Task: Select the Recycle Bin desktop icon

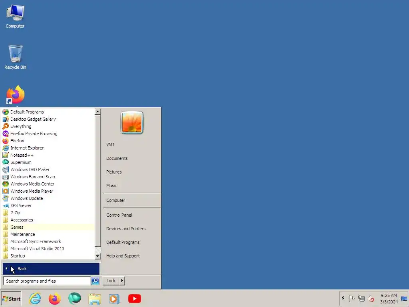Action: tap(16, 57)
